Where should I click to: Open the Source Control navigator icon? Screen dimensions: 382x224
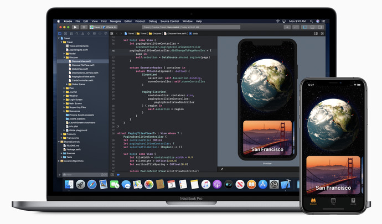pyautogui.click(x=65, y=34)
